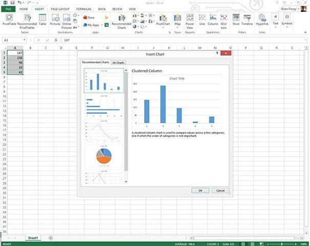Viewport: 310px width, 246px height.
Task: Open the Brien Posey account dropdown
Action: (x=298, y=9)
